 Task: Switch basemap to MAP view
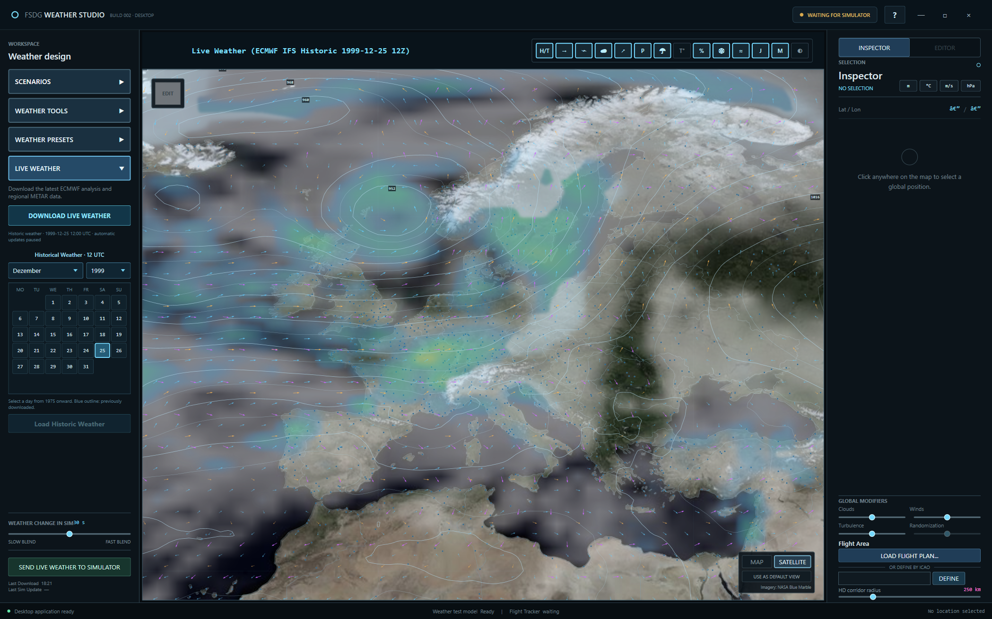click(757, 562)
